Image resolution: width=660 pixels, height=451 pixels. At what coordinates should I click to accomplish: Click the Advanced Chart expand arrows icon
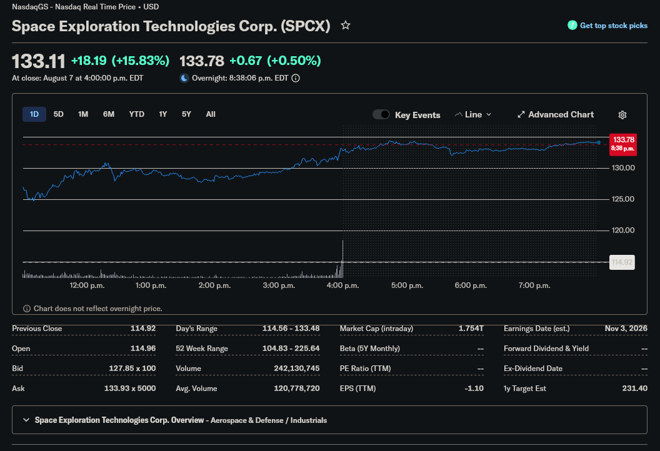pyautogui.click(x=521, y=114)
